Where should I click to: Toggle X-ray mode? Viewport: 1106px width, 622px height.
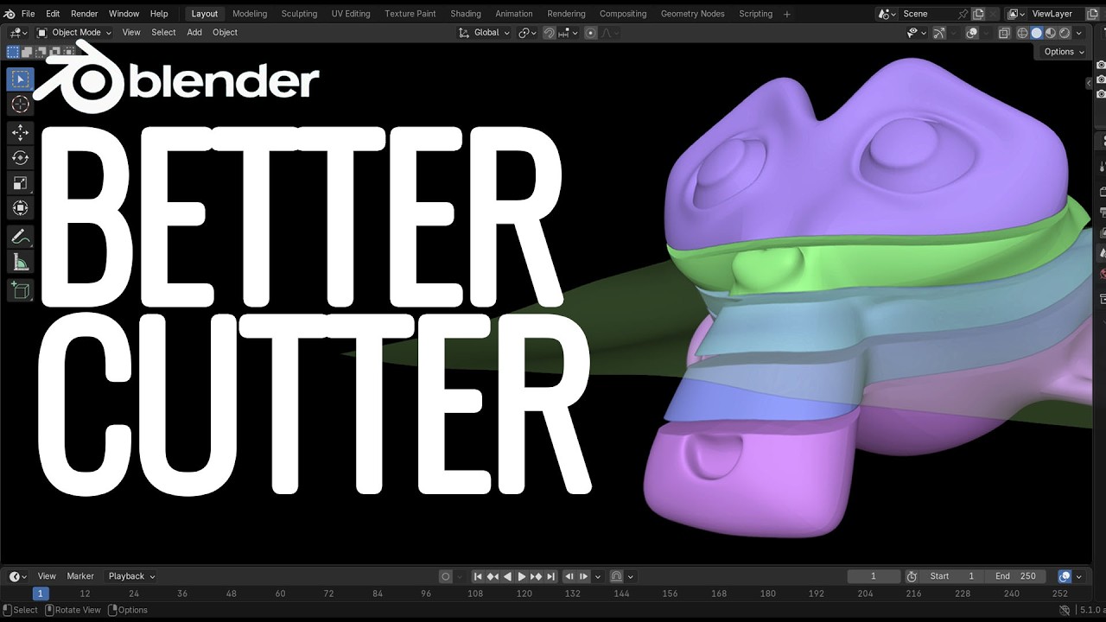coord(1004,33)
